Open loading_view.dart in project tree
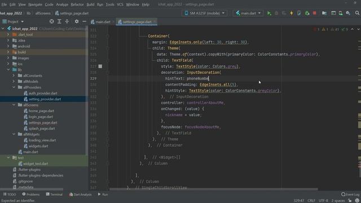 click(42, 140)
